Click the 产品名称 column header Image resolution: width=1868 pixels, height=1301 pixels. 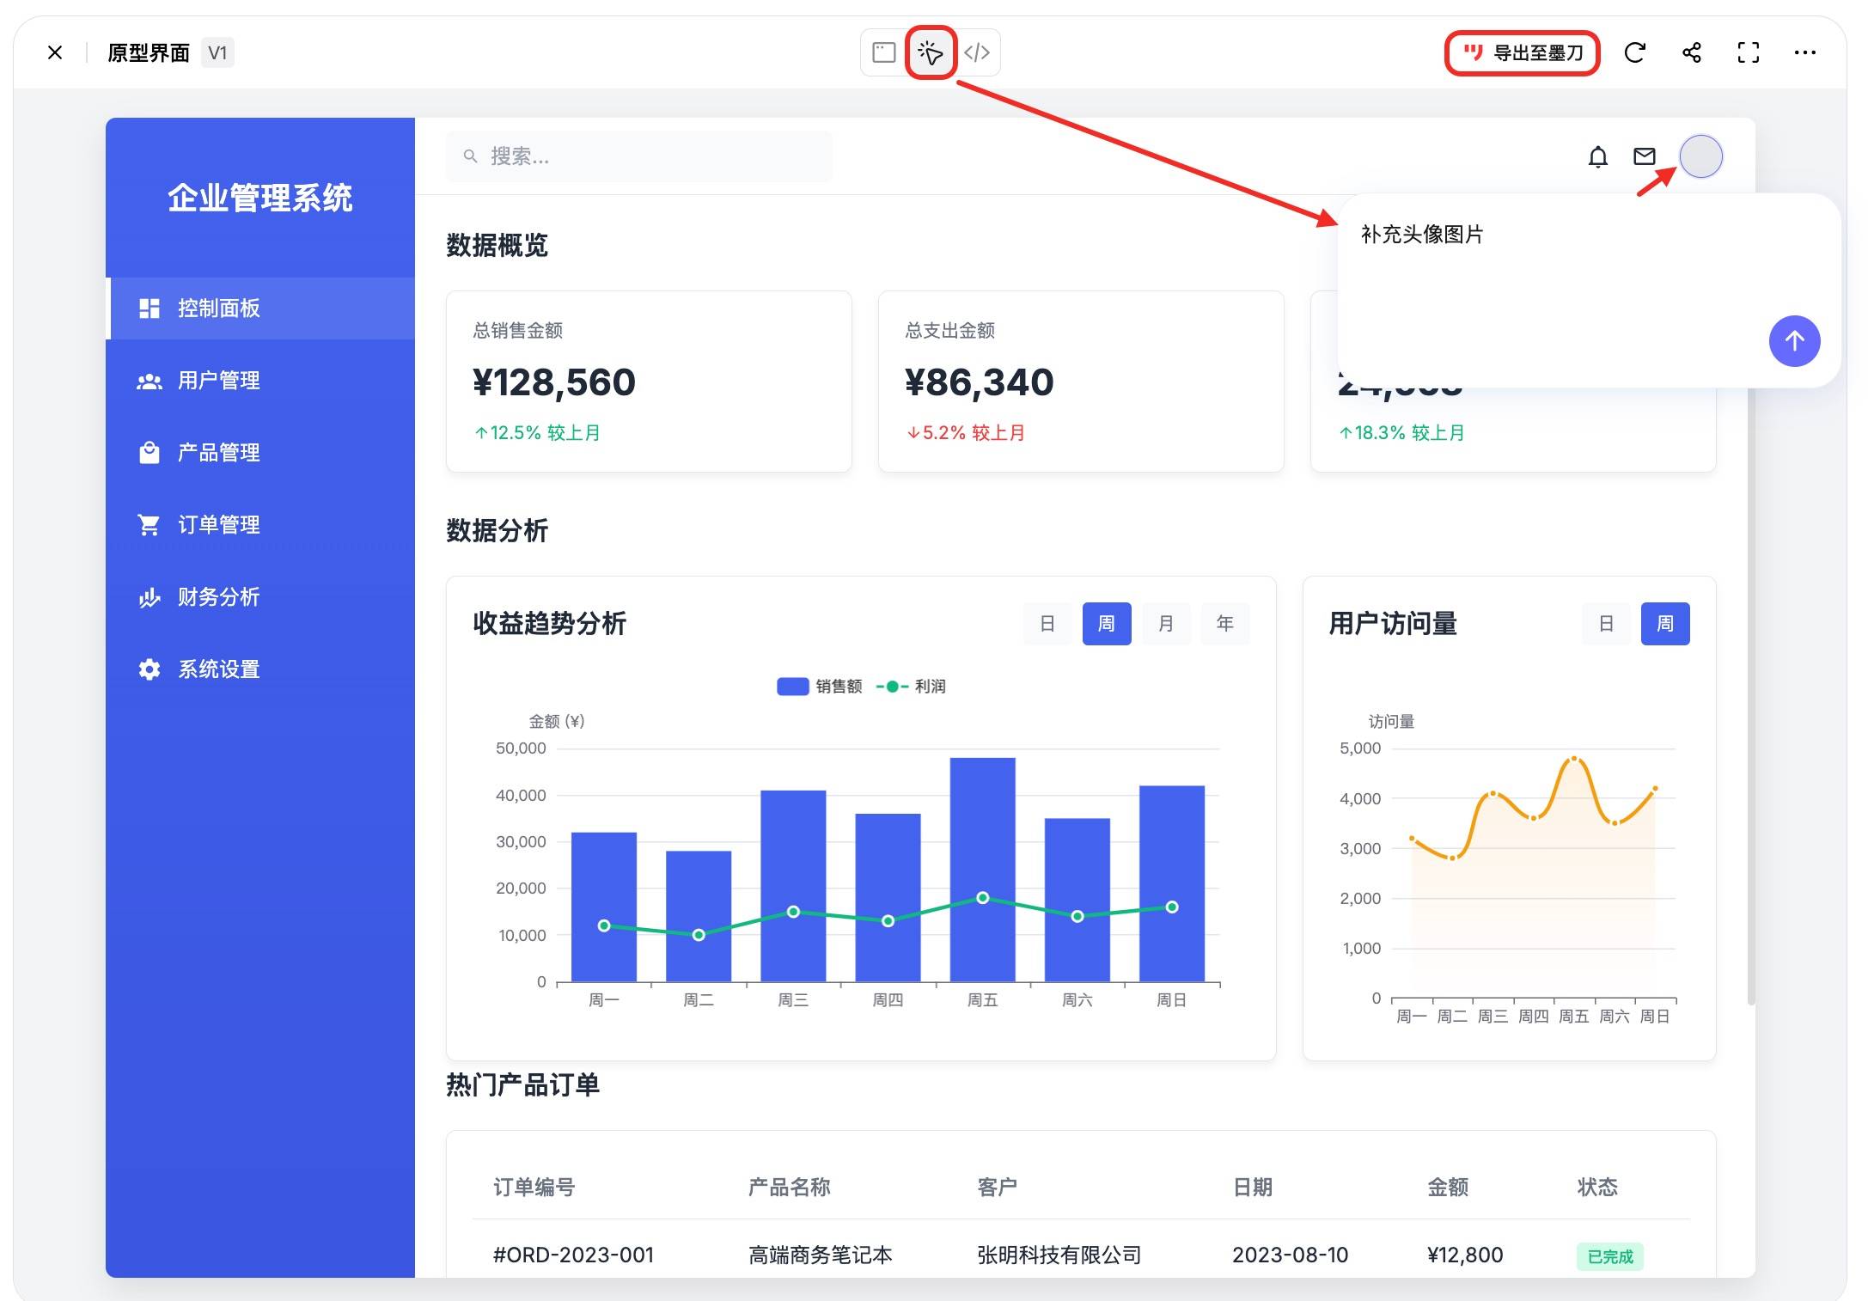click(x=790, y=1188)
